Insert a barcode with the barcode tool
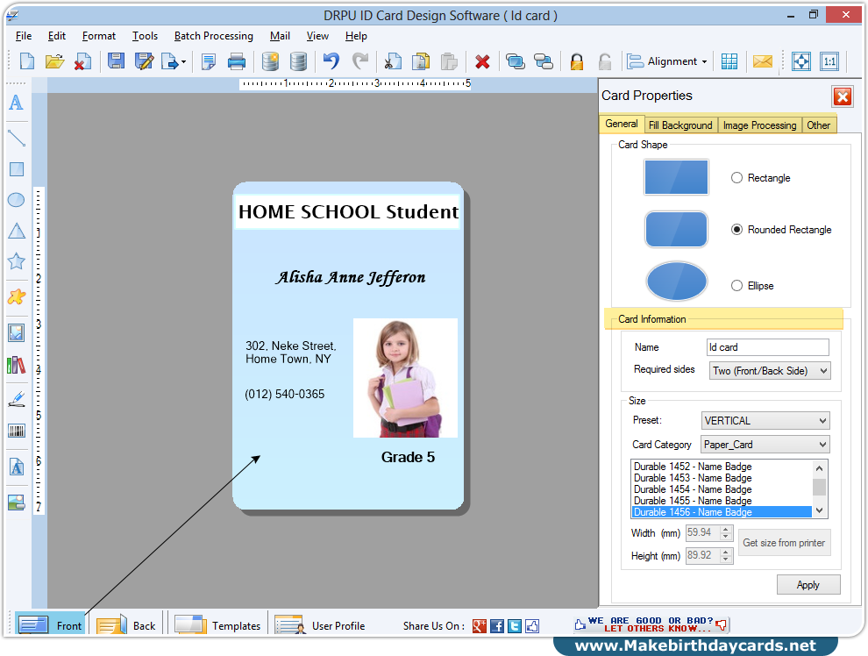The width and height of the screenshot is (868, 656). pos(17,431)
